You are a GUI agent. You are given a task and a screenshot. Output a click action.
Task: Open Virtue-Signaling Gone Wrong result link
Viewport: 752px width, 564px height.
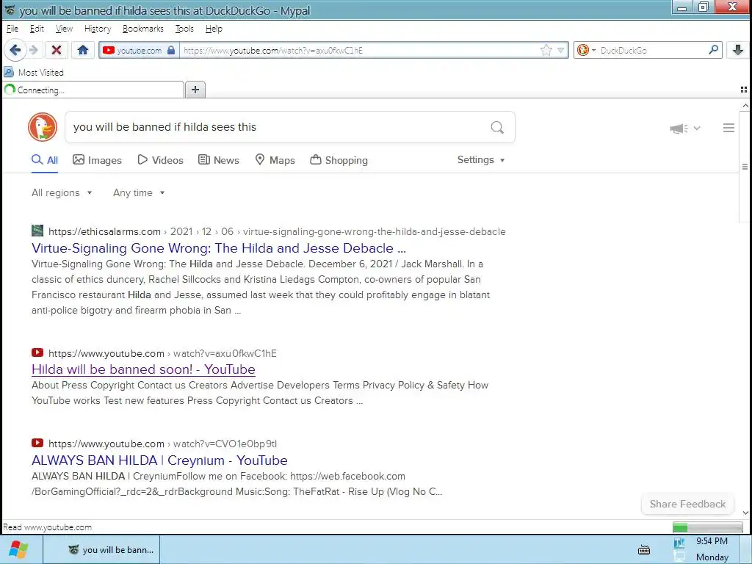point(219,248)
